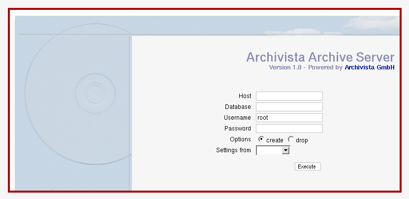This screenshot has width=409, height=199.
Task: Click the Settings from label
Action: click(233, 150)
